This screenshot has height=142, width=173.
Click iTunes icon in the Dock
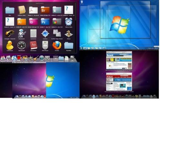pyautogui.click(x=14, y=58)
